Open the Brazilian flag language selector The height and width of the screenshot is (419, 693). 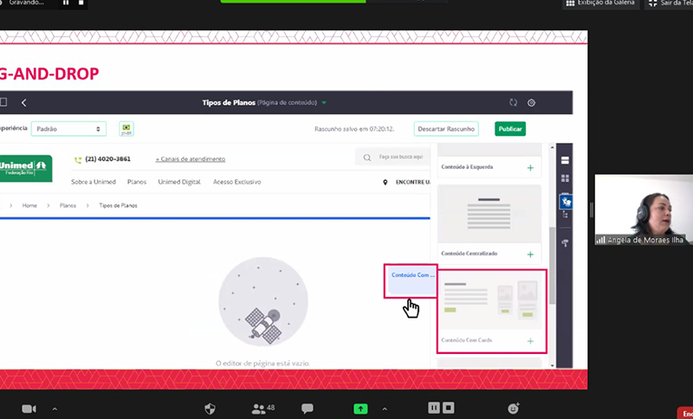[126, 129]
